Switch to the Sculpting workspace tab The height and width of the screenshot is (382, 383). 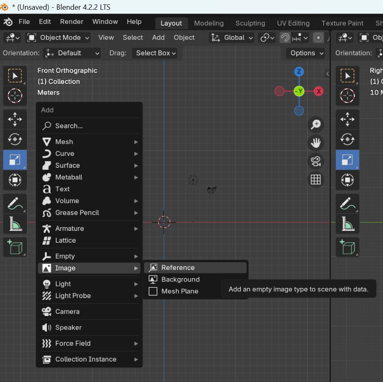250,23
